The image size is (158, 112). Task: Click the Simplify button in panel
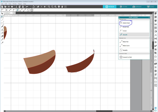coord(134,50)
